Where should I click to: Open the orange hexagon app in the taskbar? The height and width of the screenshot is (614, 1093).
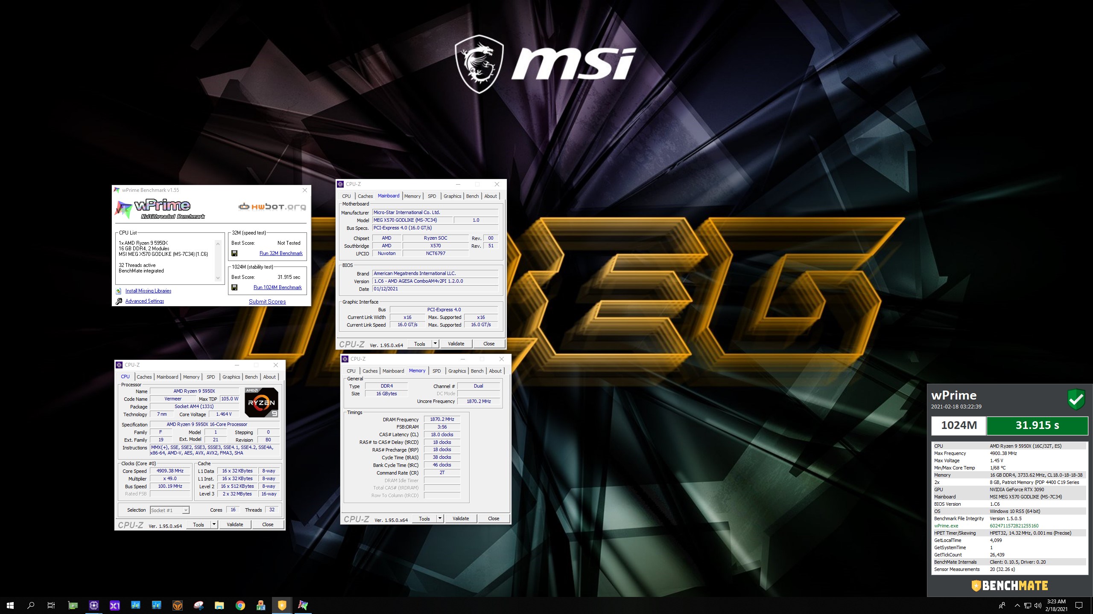pyautogui.click(x=178, y=605)
